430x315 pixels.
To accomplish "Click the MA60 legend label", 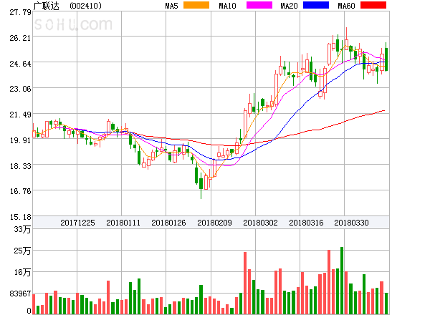I will click(346, 6).
